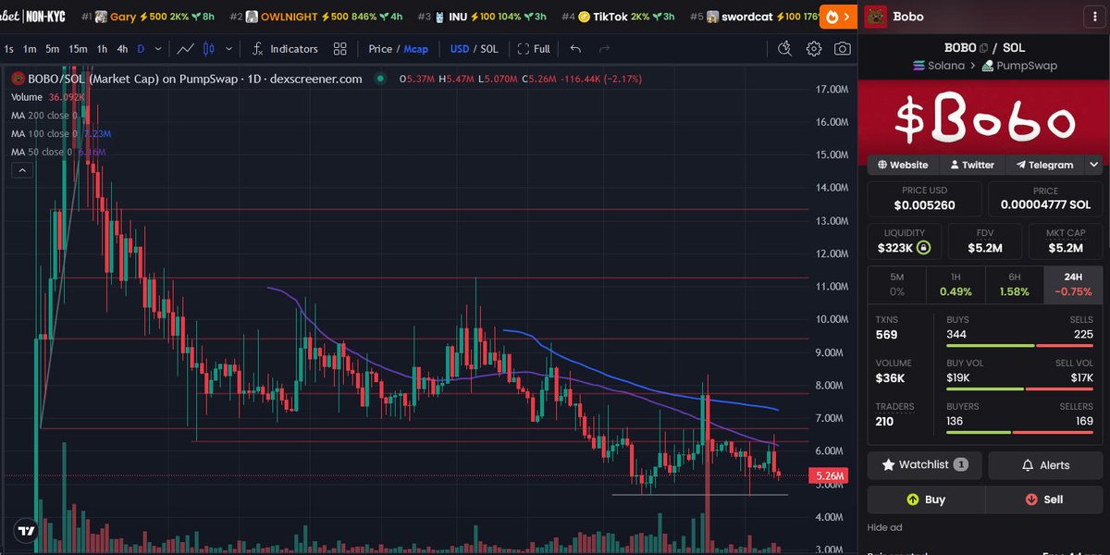1110x555 pixels.
Task: Select the 4h timeframe
Action: [x=122, y=49]
